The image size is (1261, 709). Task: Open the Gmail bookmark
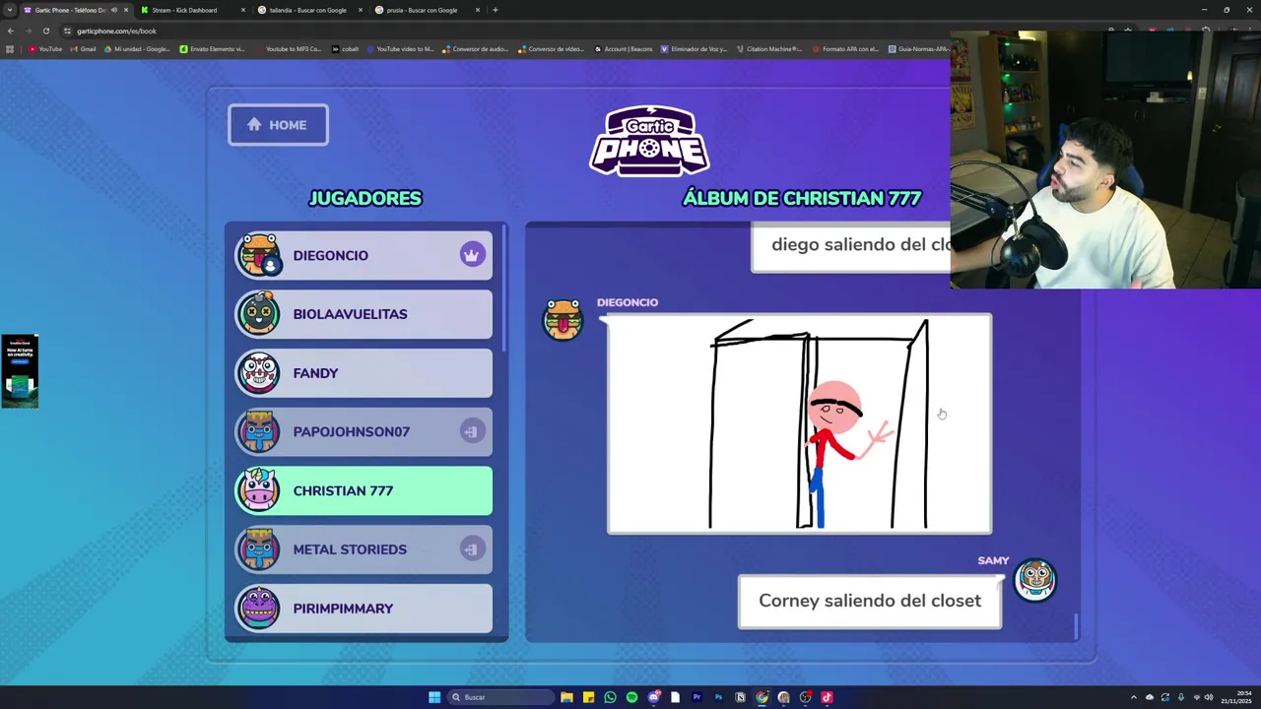tap(84, 48)
